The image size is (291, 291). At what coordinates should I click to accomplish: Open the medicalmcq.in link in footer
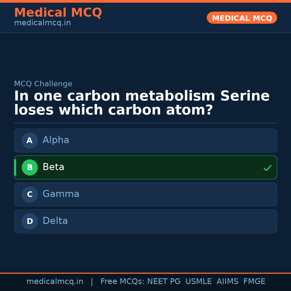(x=55, y=282)
